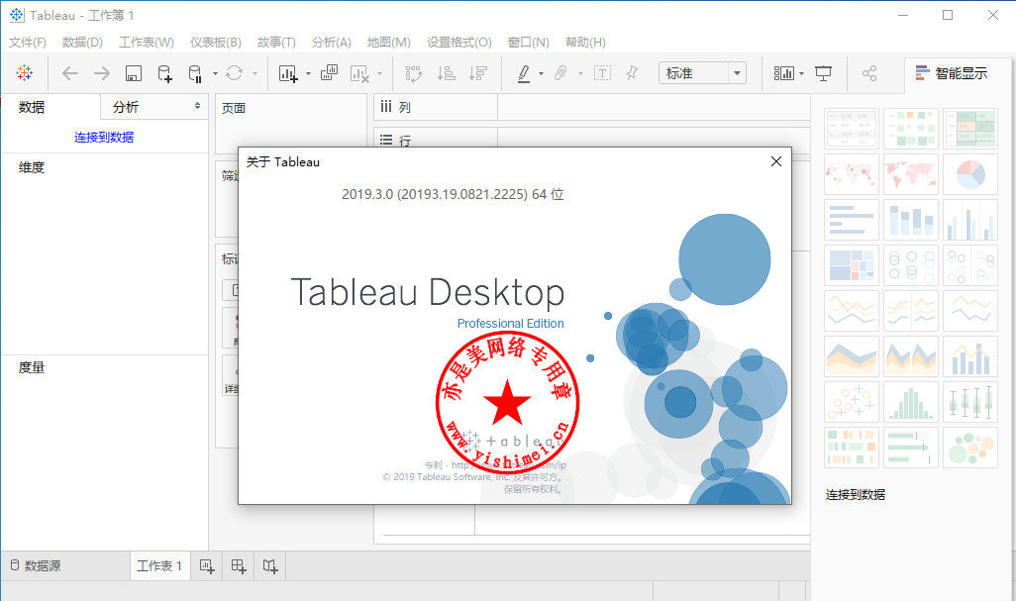1016x601 pixels.
Task: Click the new dashboard icon at the bottom
Action: click(x=239, y=566)
